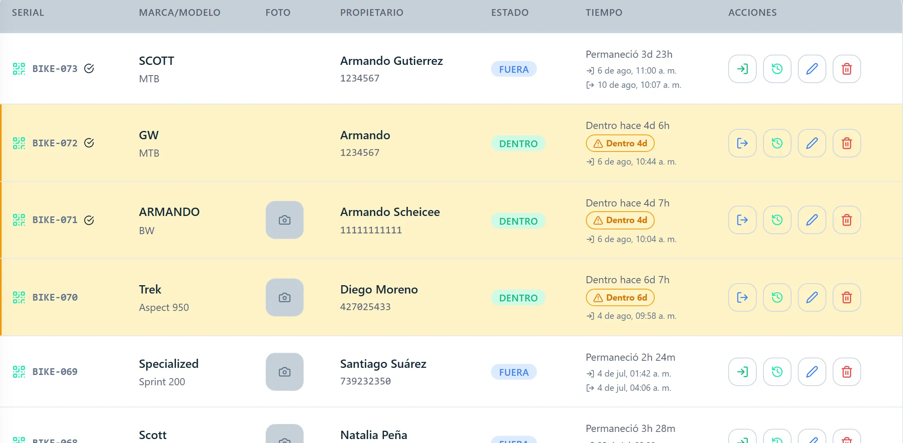Click the MARCA/MODELO column header
This screenshot has width=903, height=443.
179,13
